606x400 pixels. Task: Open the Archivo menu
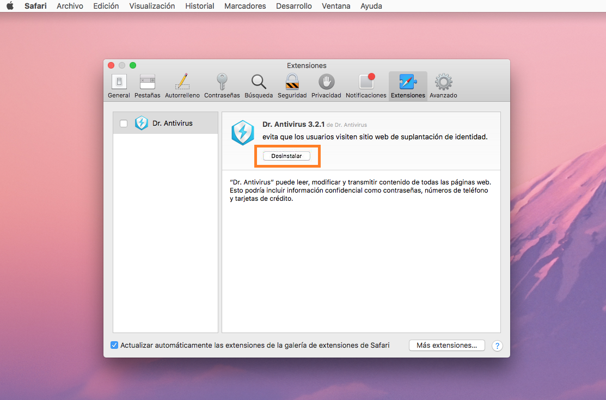pyautogui.click(x=70, y=6)
